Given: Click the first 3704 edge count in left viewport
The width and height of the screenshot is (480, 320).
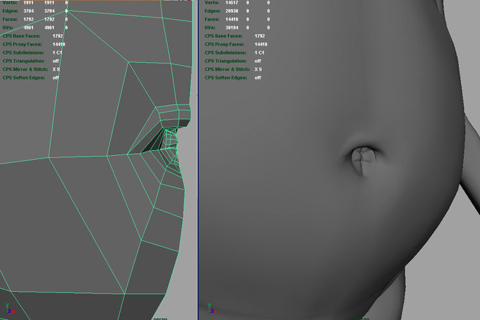Looking at the screenshot, I should (x=28, y=11).
